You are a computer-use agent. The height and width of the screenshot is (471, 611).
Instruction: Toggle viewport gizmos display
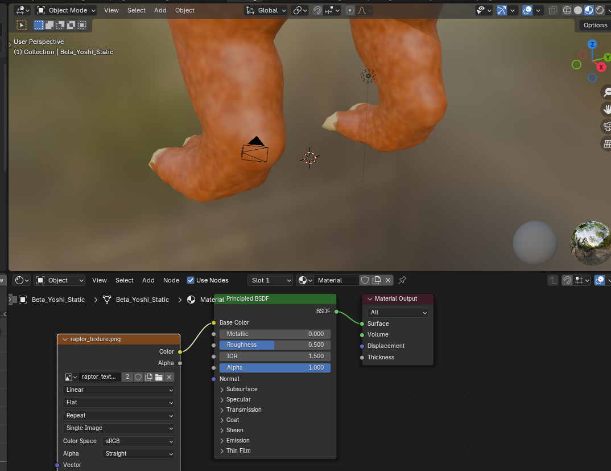click(502, 10)
